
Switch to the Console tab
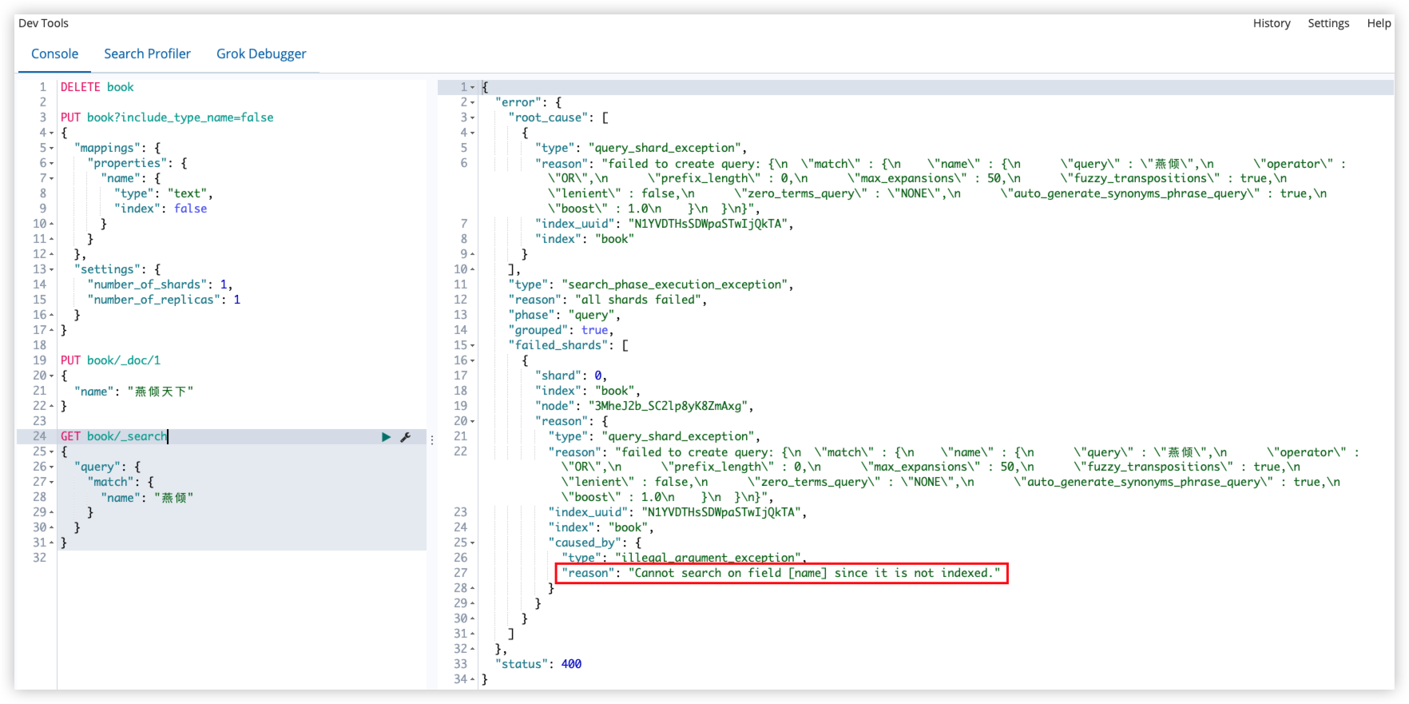pyautogui.click(x=54, y=54)
